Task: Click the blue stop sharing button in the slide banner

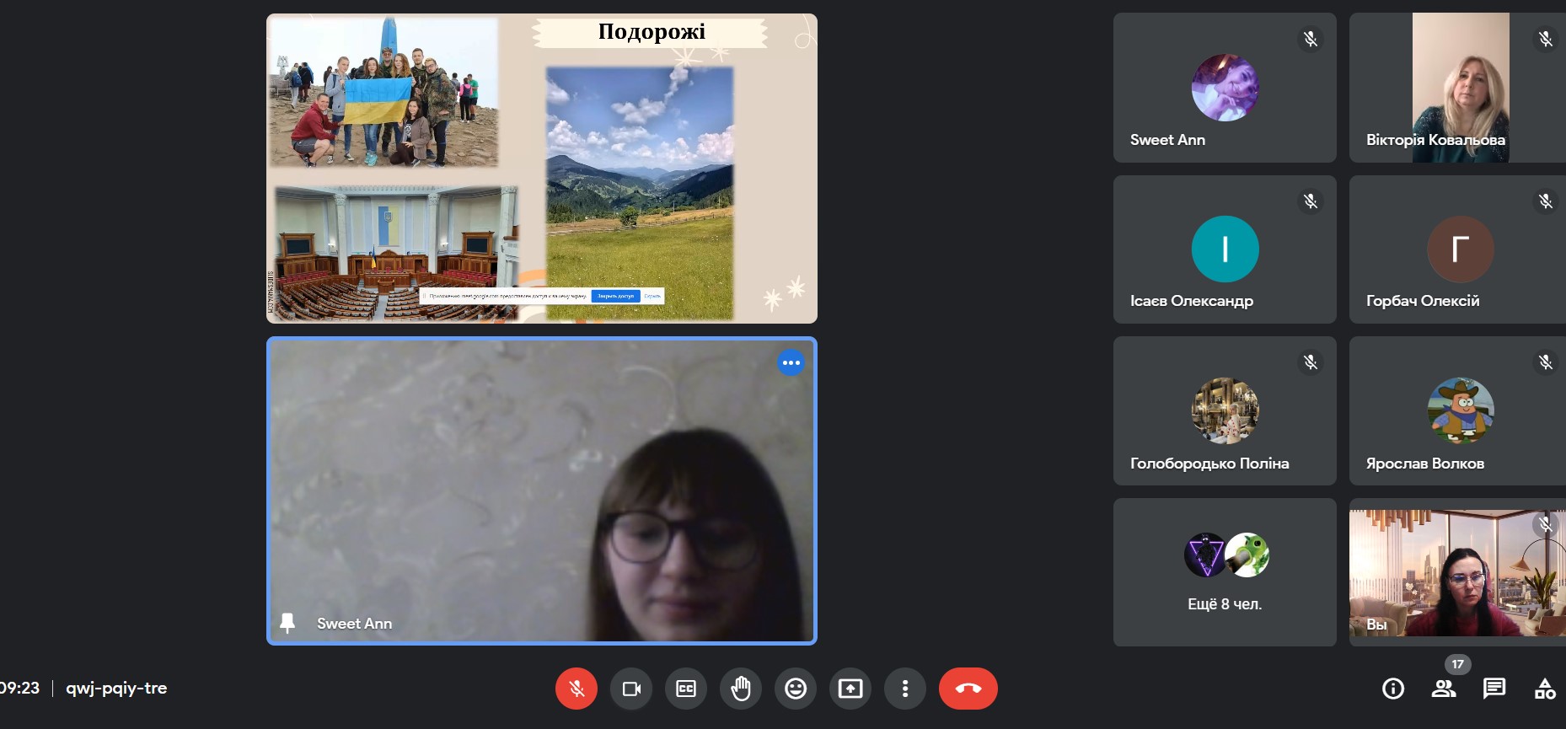Action: pos(614,296)
